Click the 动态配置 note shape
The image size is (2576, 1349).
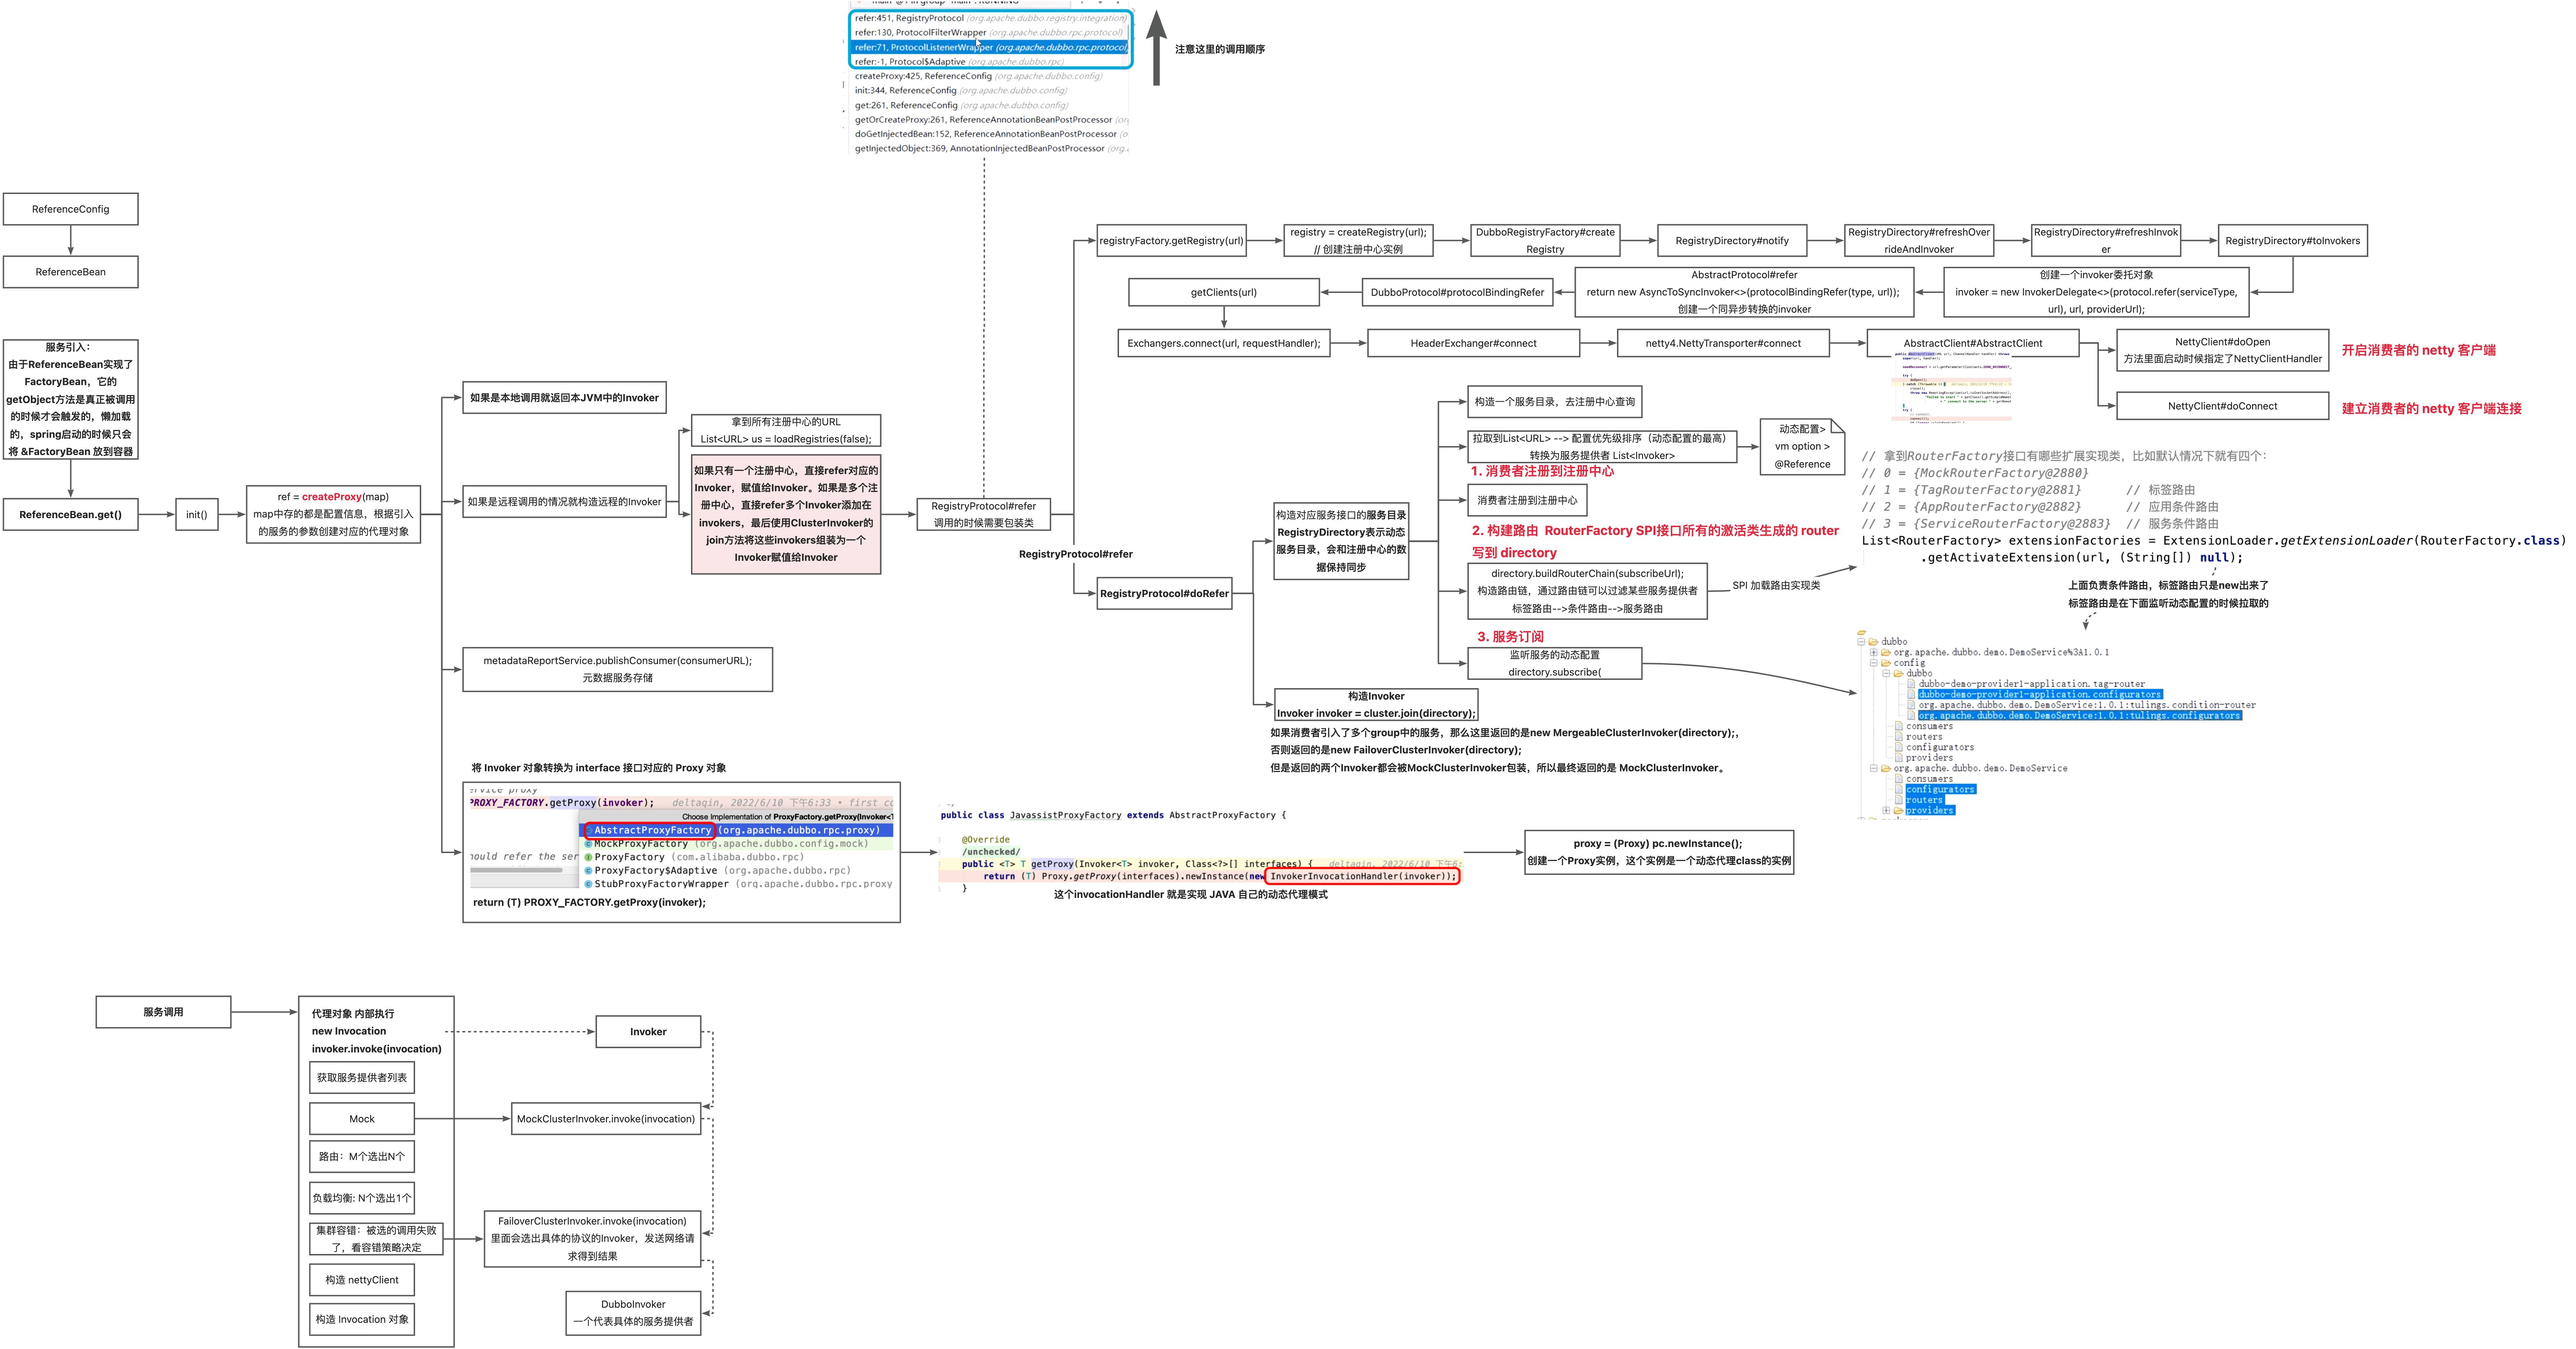1802,447
